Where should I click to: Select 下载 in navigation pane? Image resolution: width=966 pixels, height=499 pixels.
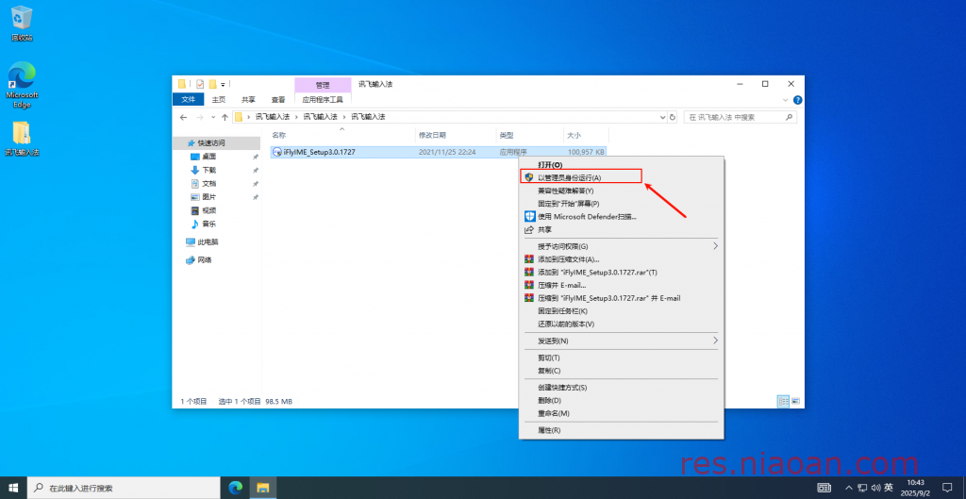click(x=208, y=170)
